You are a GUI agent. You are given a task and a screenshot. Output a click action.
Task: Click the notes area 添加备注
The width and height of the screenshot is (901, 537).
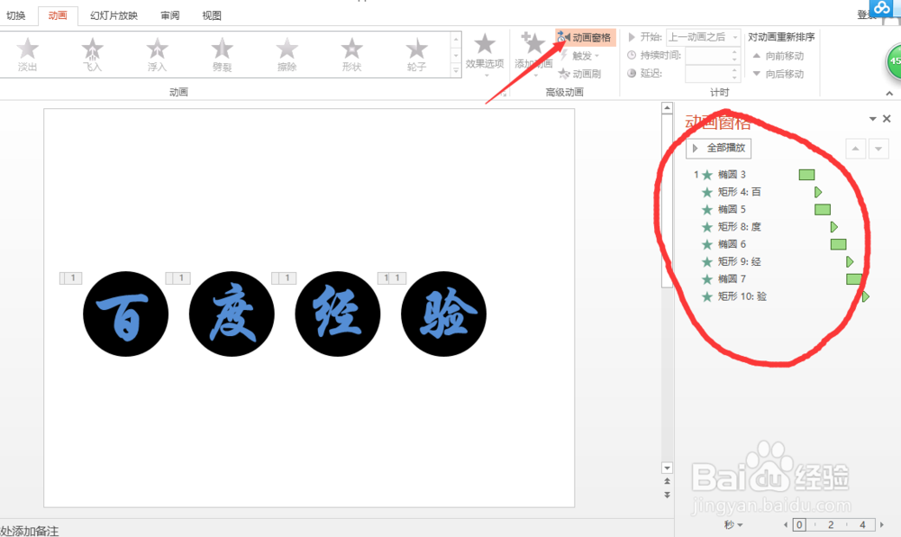30,531
